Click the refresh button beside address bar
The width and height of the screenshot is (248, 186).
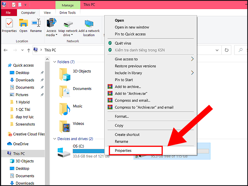[227, 50]
